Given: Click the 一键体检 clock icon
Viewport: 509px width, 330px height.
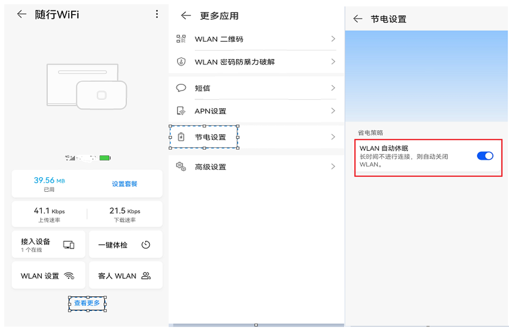Looking at the screenshot, I should (146, 244).
